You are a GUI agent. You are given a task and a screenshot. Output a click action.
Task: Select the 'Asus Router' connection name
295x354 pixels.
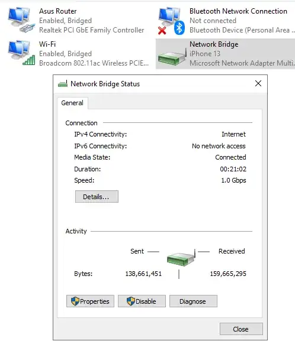click(58, 11)
